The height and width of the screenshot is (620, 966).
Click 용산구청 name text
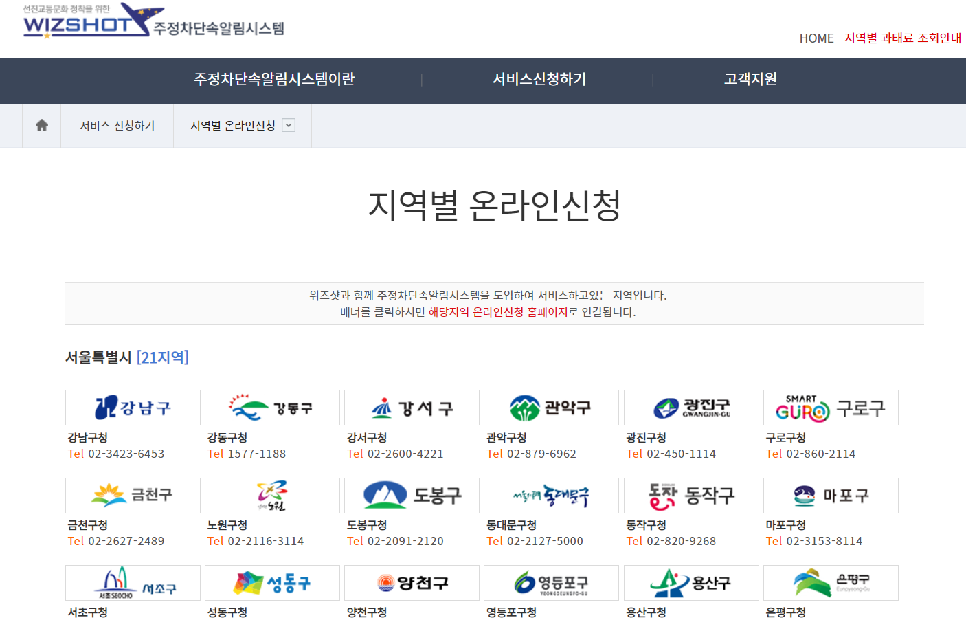[647, 612]
